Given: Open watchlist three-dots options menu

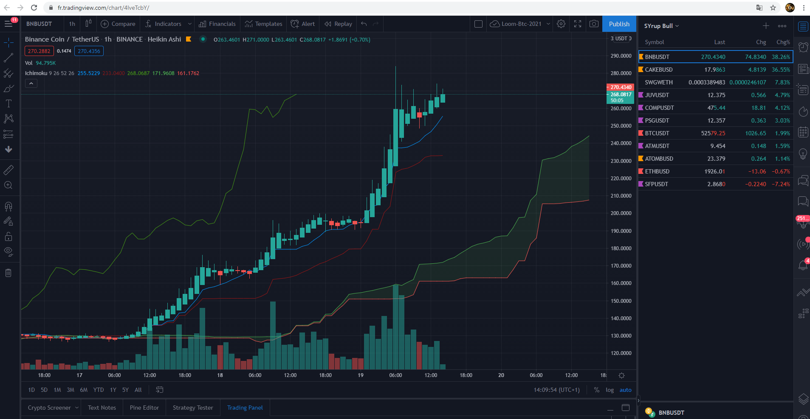Looking at the screenshot, I should tap(782, 26).
